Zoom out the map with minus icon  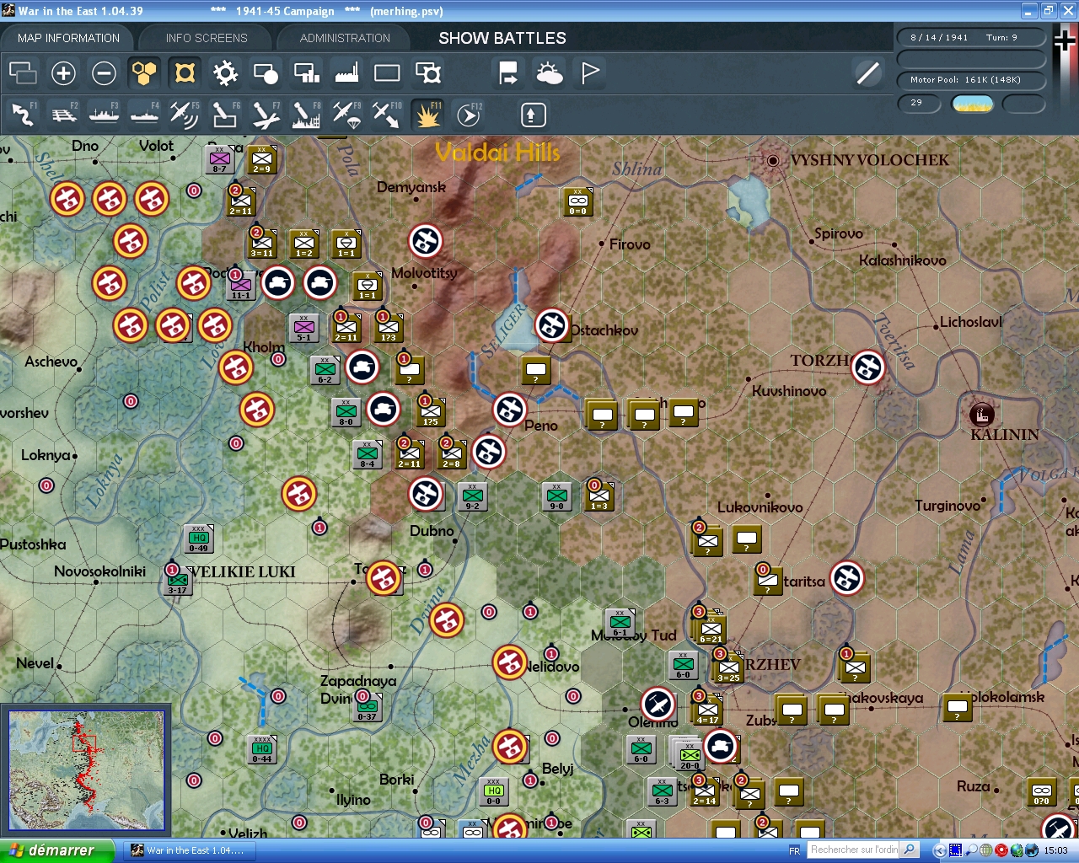pyautogui.click(x=104, y=73)
